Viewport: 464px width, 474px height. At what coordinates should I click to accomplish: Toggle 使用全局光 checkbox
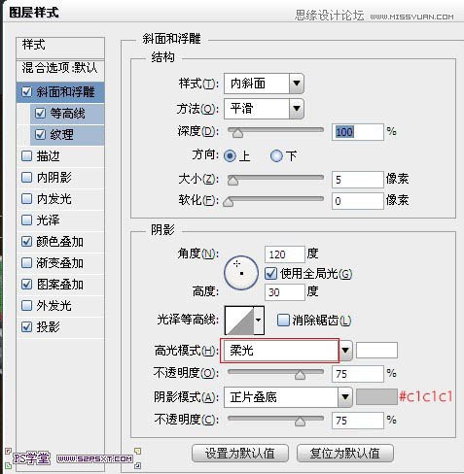[270, 274]
